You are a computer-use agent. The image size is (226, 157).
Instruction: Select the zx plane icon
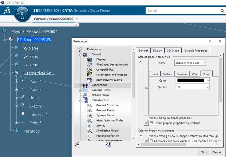(x=16, y=64)
